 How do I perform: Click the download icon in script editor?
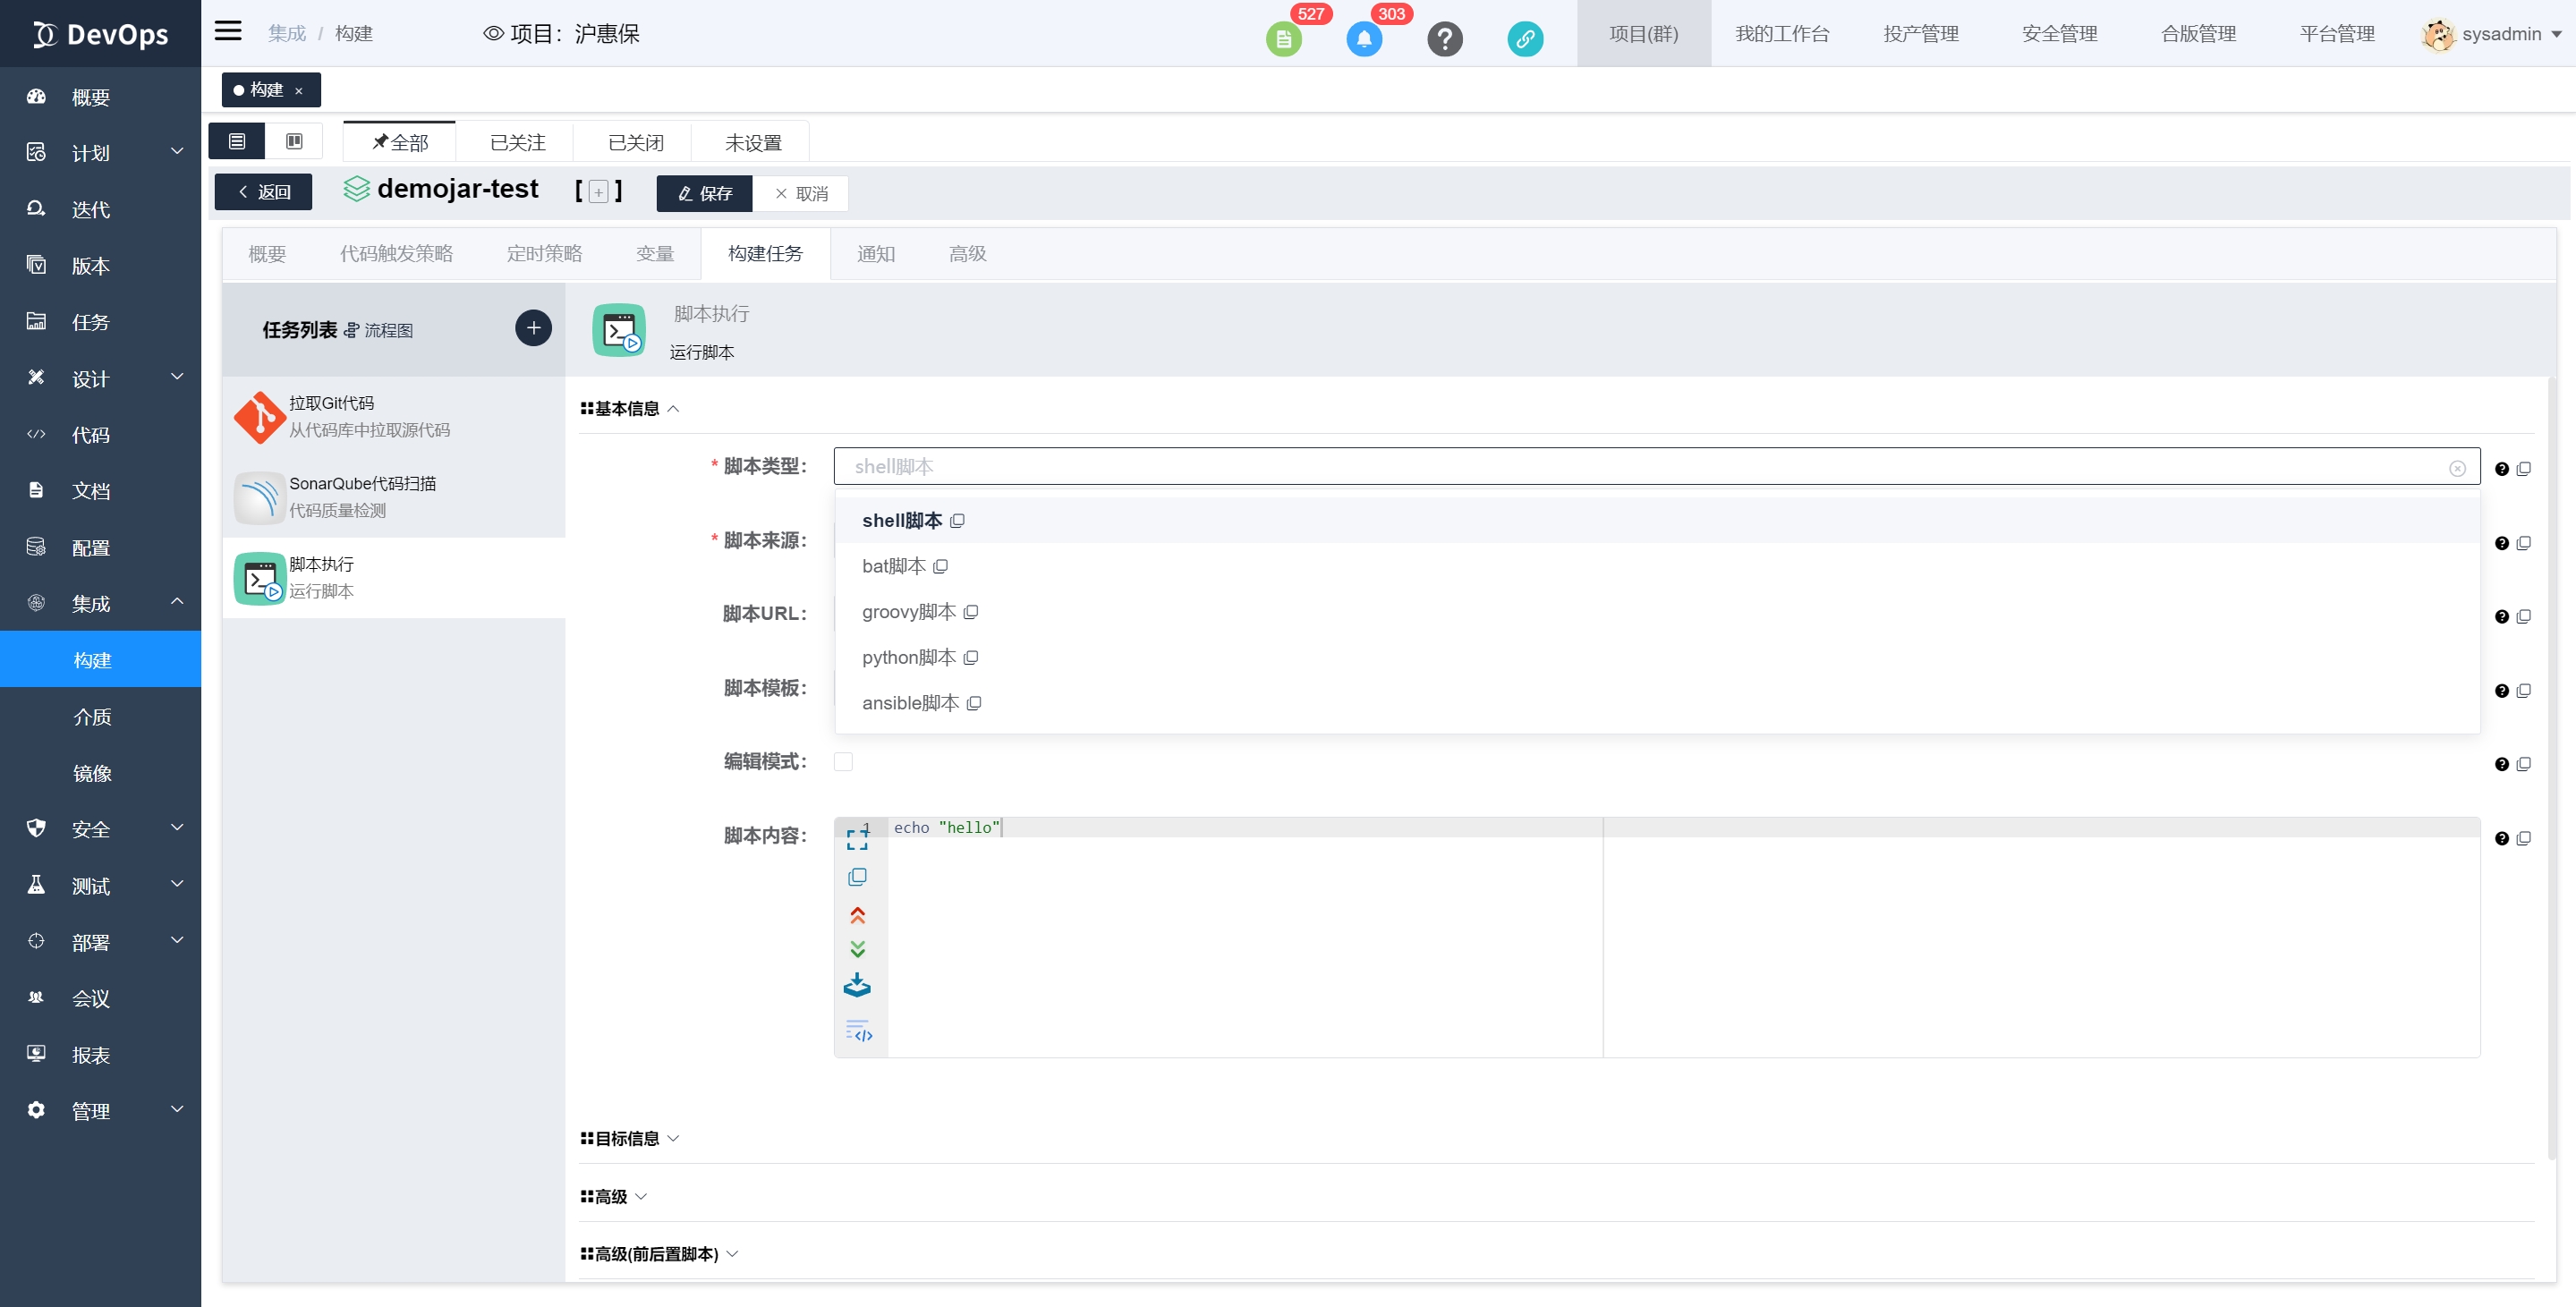click(x=857, y=986)
